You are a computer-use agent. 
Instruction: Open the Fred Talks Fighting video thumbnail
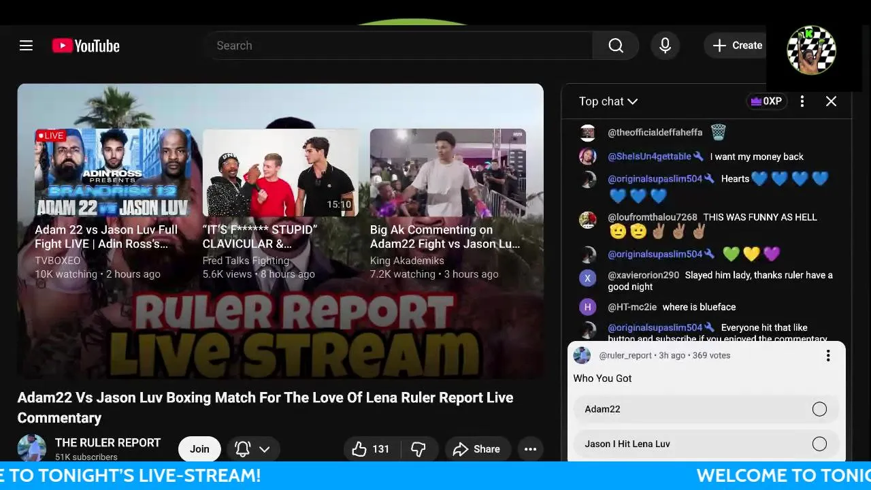click(x=280, y=172)
